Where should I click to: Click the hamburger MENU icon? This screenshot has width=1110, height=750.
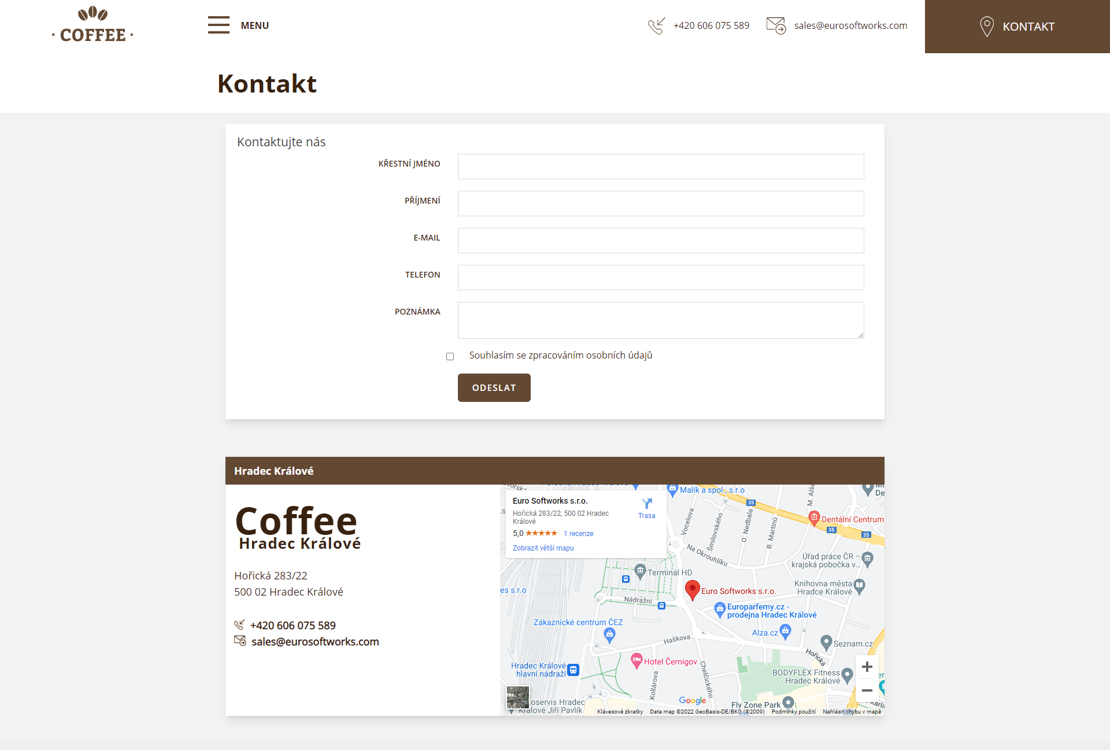tap(219, 25)
